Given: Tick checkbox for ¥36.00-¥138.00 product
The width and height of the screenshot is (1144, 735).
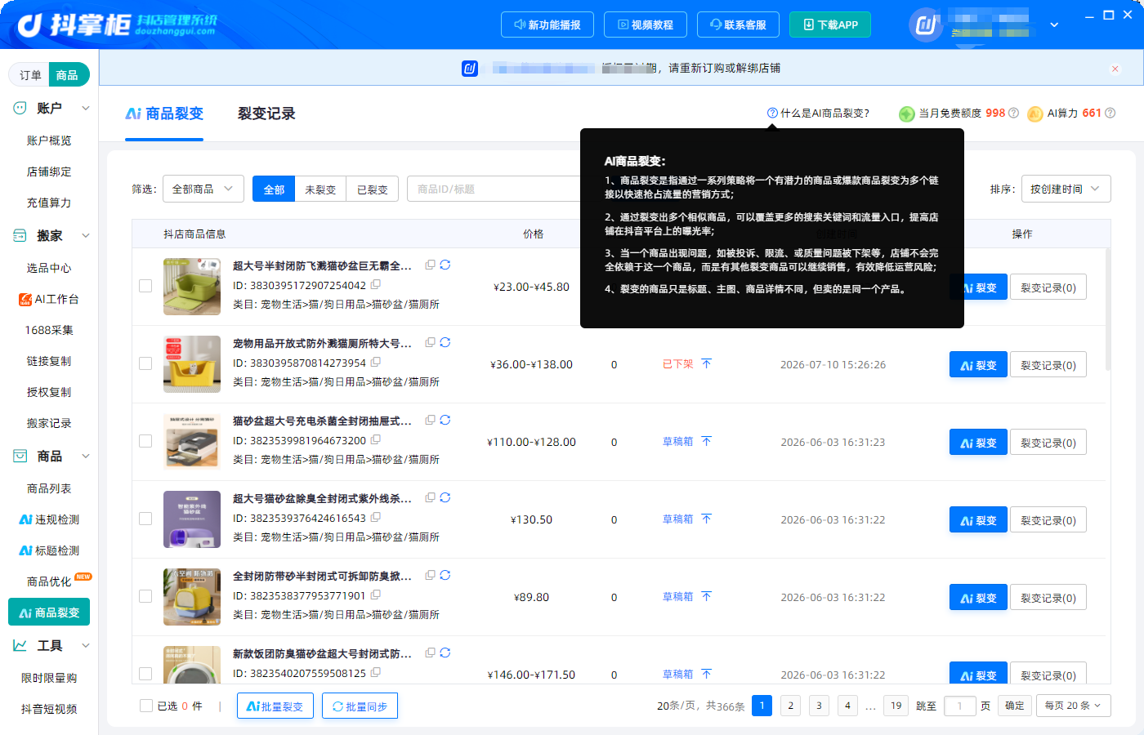Looking at the screenshot, I should tap(145, 363).
